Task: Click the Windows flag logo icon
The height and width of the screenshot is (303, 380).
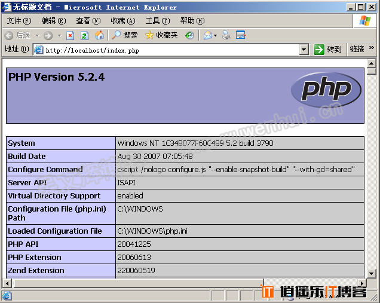Action: point(365,21)
